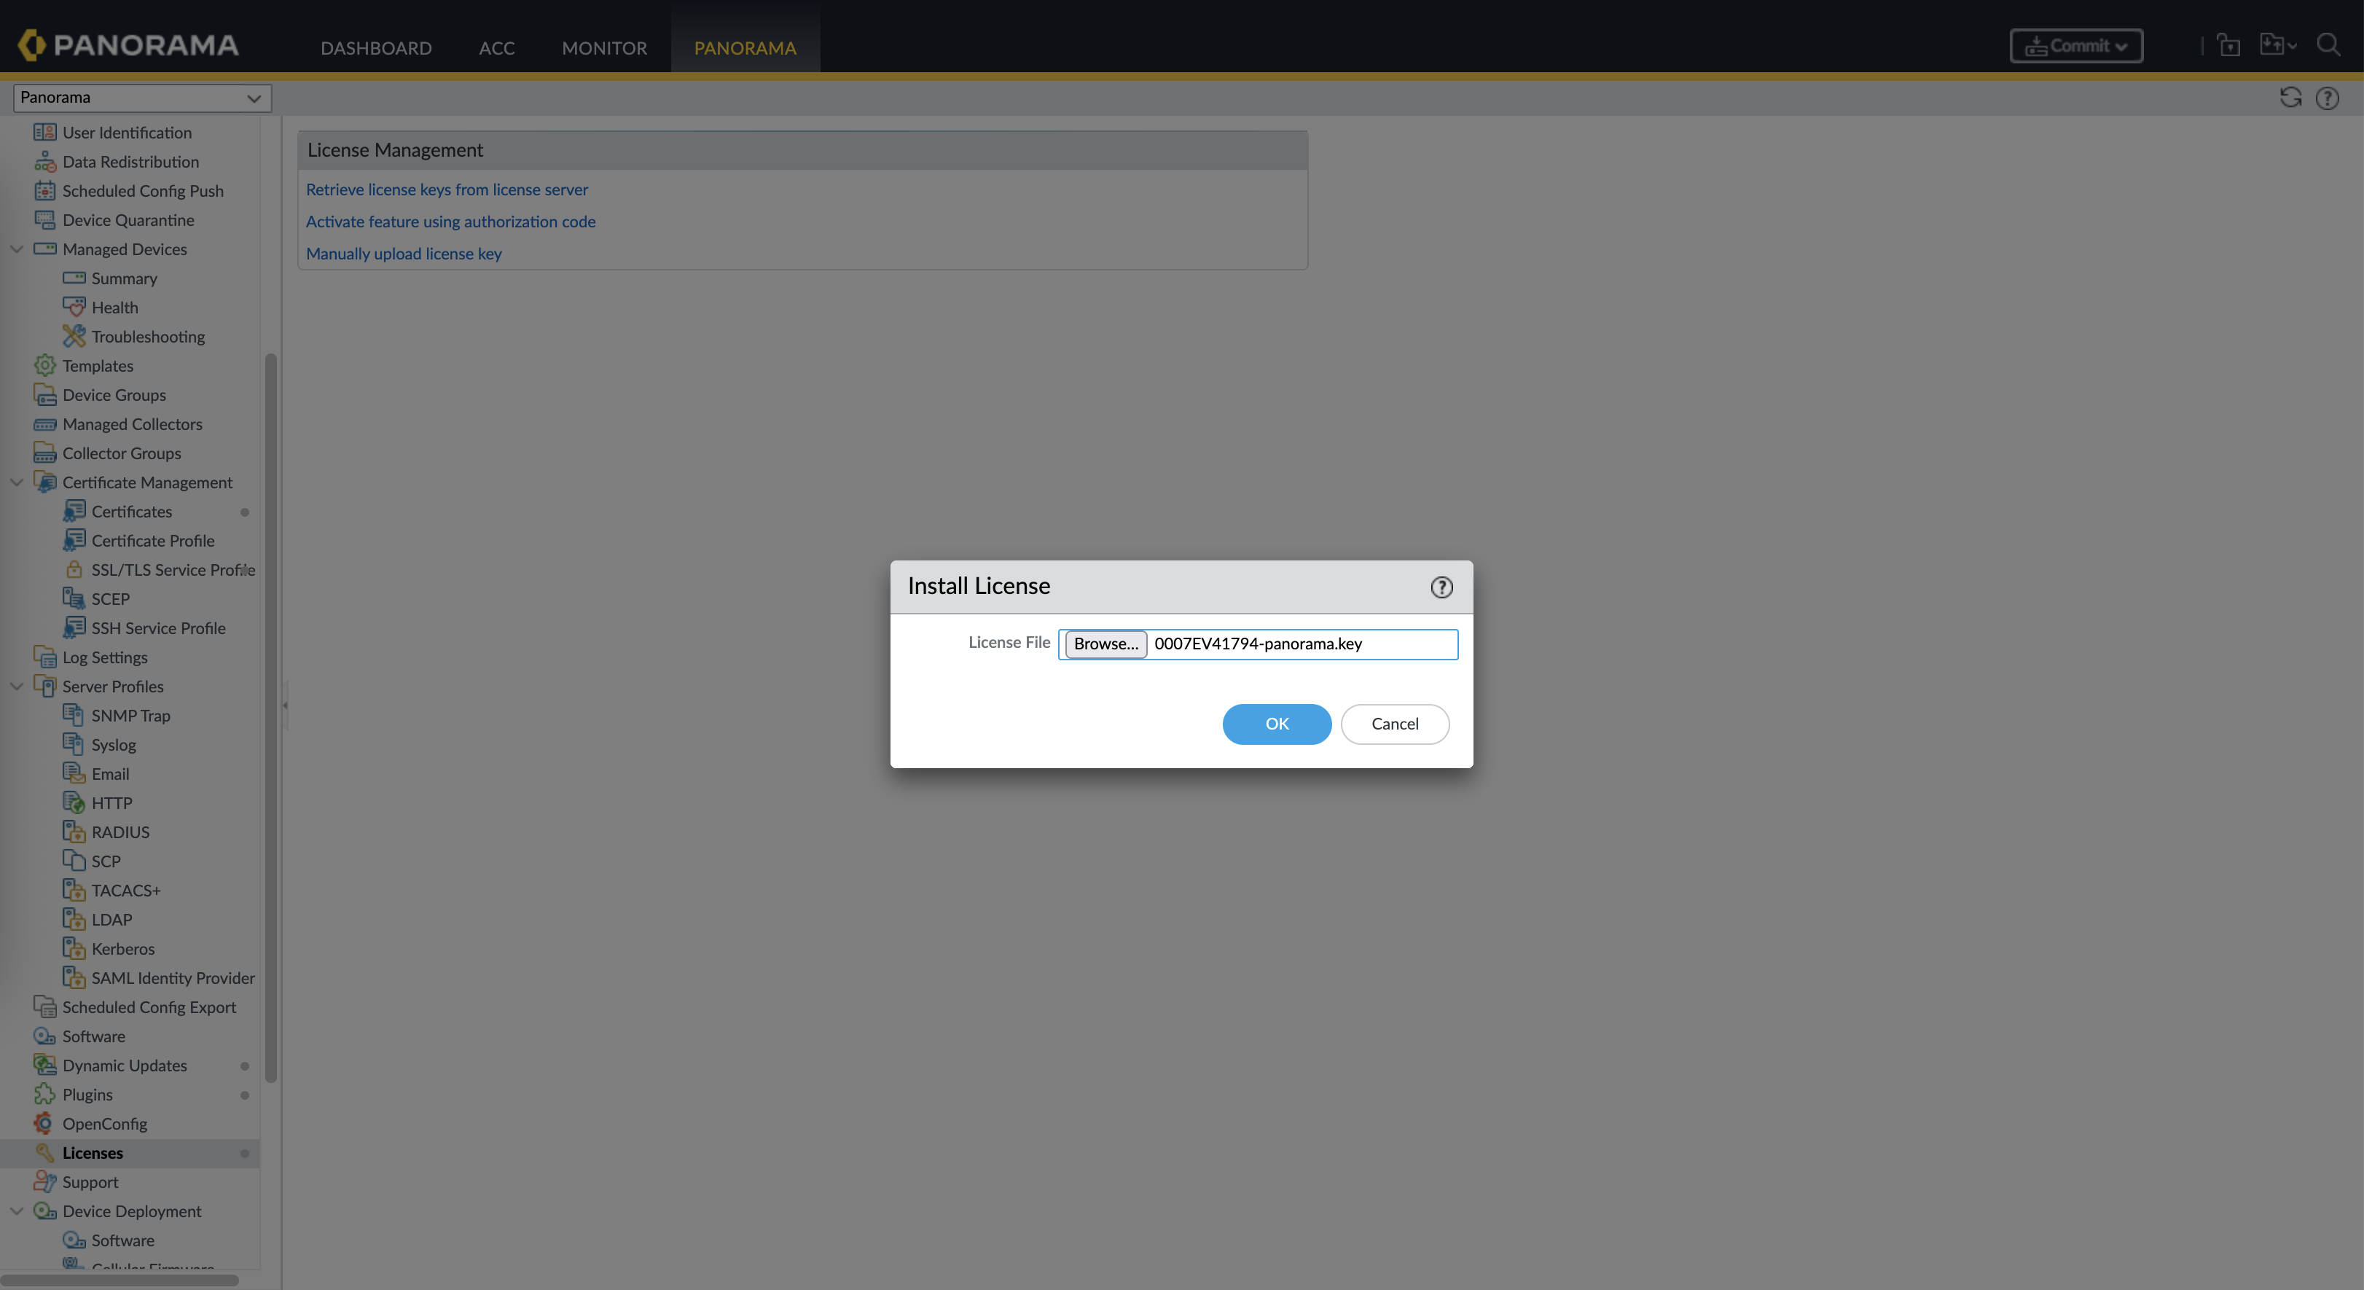
Task: Click the refresh icon in the top-right toolbar
Action: point(2290,97)
